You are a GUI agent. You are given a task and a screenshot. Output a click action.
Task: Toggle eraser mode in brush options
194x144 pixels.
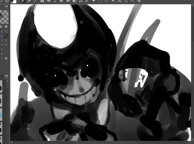tap(6, 27)
